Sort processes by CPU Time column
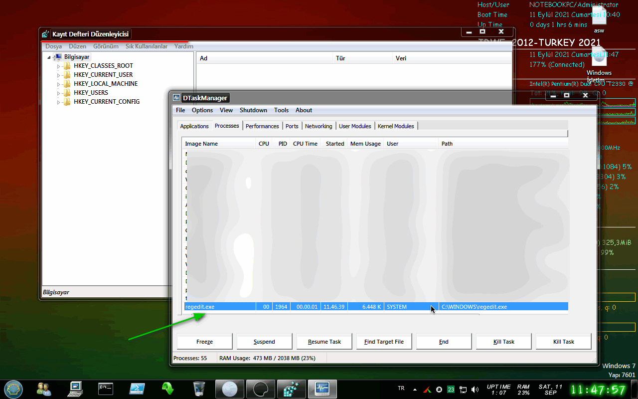Image resolution: width=638 pixels, height=399 pixels. (x=305, y=144)
